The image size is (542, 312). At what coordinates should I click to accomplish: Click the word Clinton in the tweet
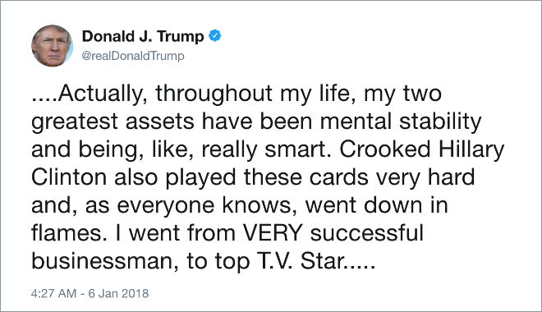(x=69, y=177)
